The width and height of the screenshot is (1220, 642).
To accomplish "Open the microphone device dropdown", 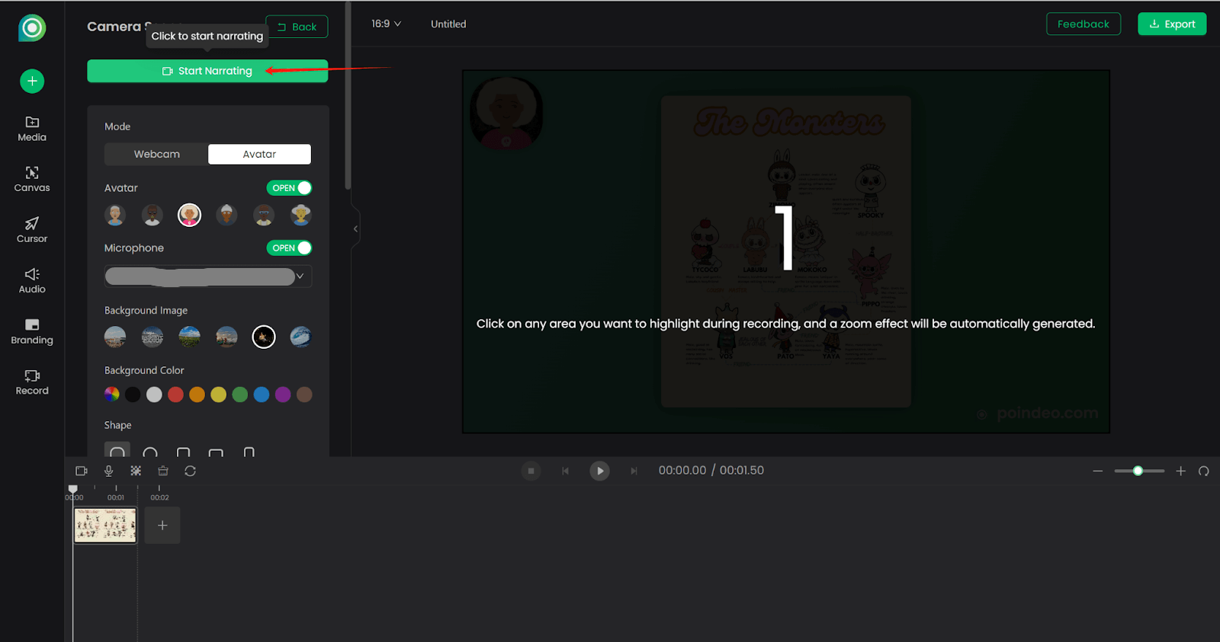I will (x=208, y=276).
